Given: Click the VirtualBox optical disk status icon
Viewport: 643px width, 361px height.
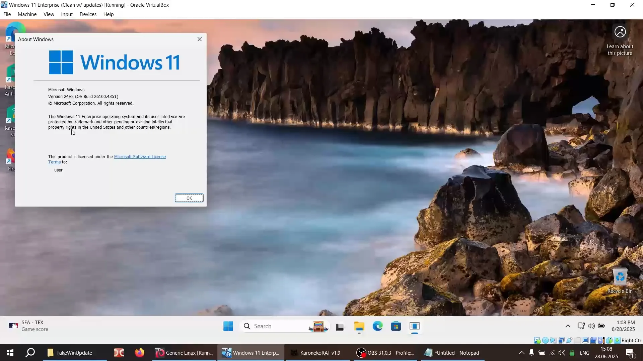Looking at the screenshot, I should click(x=546, y=340).
